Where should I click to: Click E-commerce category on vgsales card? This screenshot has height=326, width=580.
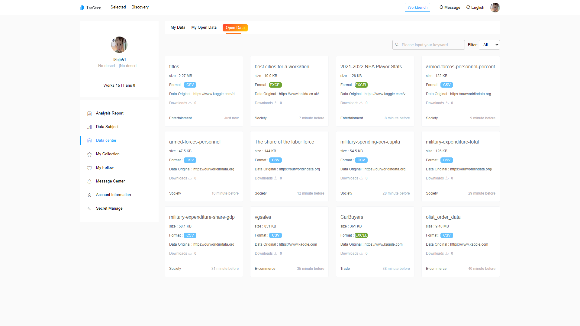point(265,269)
